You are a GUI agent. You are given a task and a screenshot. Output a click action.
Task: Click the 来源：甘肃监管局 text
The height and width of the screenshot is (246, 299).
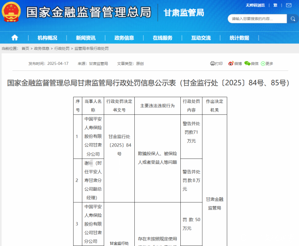93,64
